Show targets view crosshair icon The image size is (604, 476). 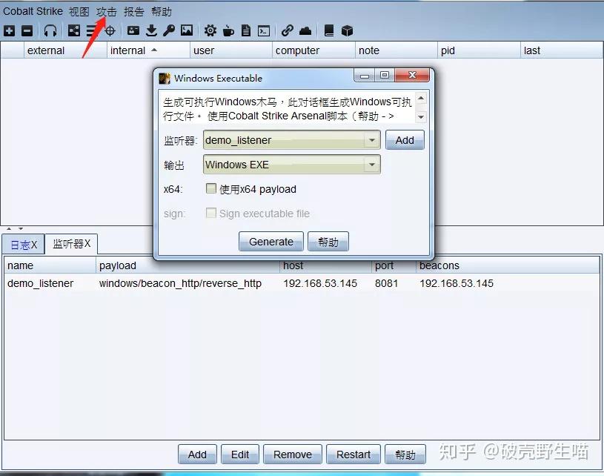pyautogui.click(x=110, y=30)
